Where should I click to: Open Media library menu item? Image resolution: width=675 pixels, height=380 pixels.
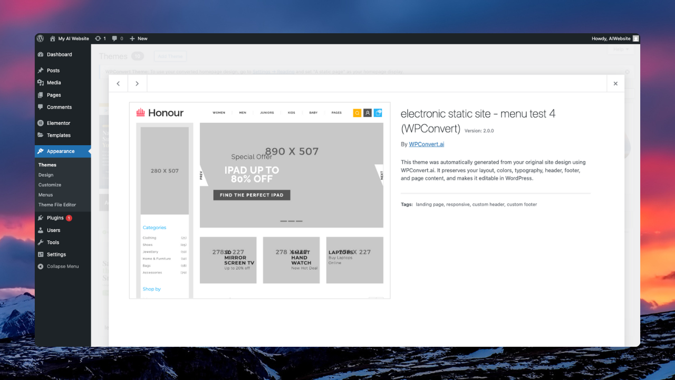[54, 82]
